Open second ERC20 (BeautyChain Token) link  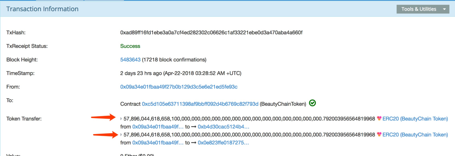(415, 135)
